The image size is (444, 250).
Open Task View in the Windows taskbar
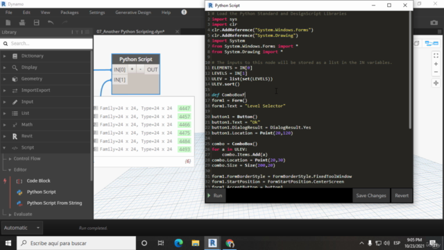(161, 243)
